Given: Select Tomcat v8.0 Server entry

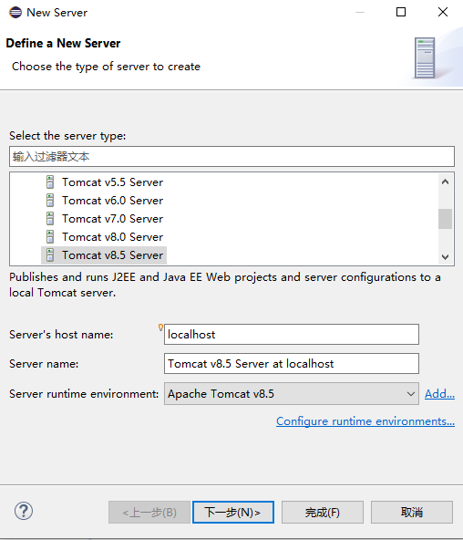Looking at the screenshot, I should click(112, 237).
